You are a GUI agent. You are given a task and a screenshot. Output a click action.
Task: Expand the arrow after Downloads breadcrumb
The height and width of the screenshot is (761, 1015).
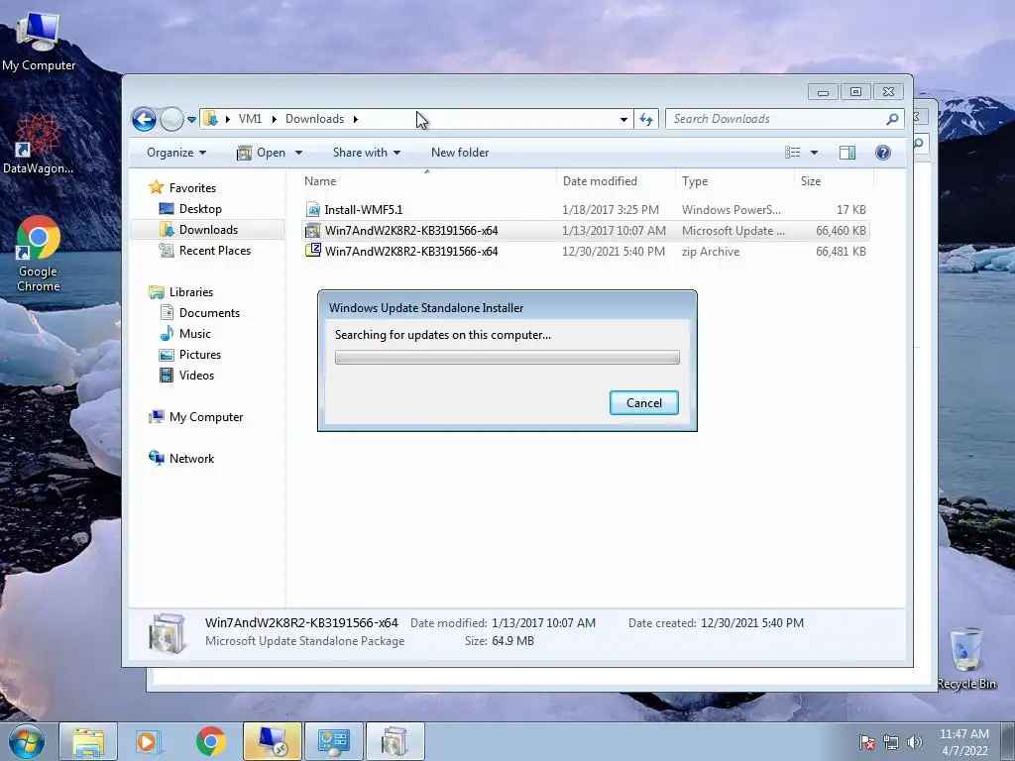click(x=356, y=119)
